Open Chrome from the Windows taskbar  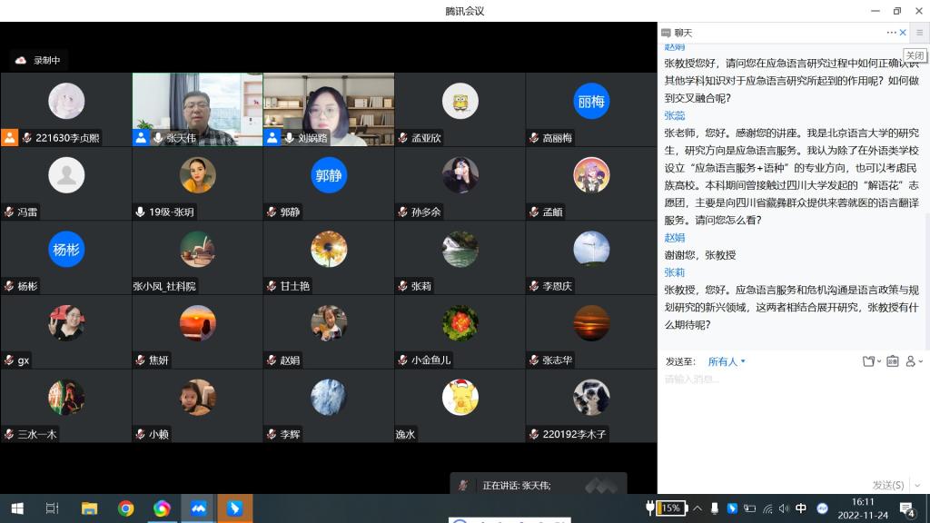tap(125, 508)
